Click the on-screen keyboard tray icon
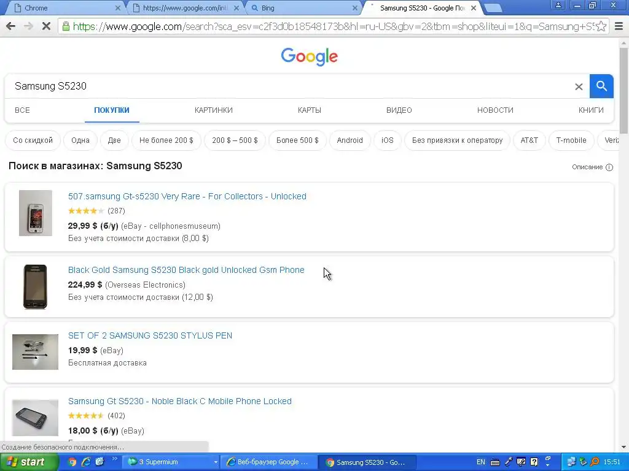Screen dimensions: 629x471 (495, 462)
